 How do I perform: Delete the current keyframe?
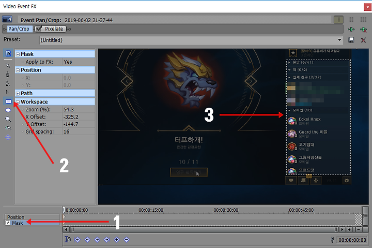pos(127,240)
